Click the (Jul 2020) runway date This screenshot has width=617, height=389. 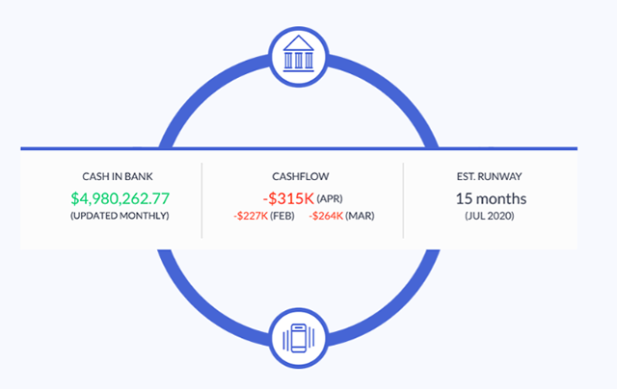(491, 216)
